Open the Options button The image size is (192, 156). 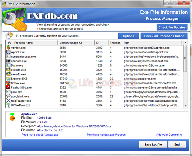click(129, 36)
